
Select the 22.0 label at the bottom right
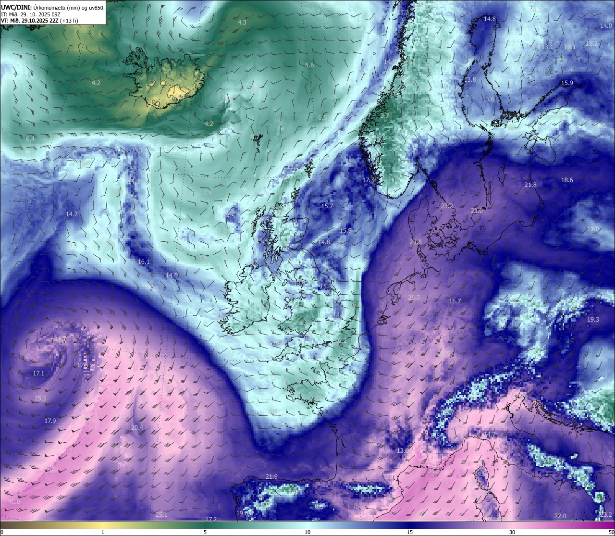(x=560, y=516)
